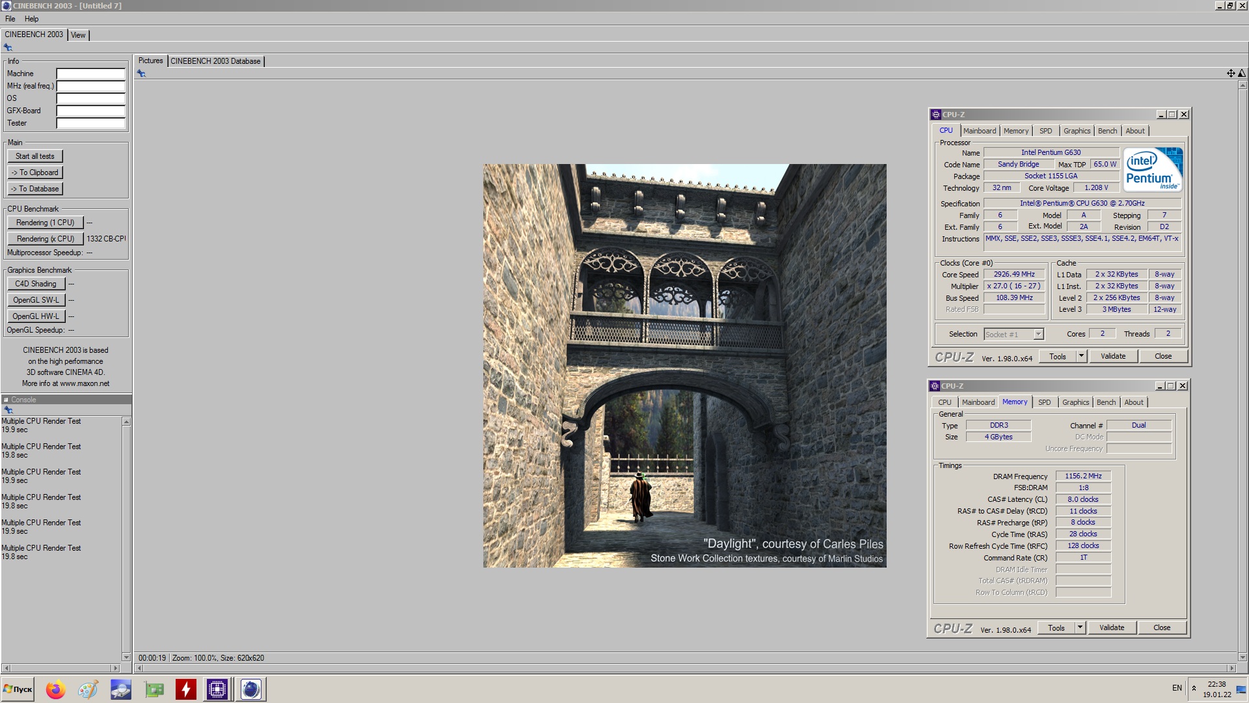
Task: Click the Tester input field
Action: click(x=90, y=123)
